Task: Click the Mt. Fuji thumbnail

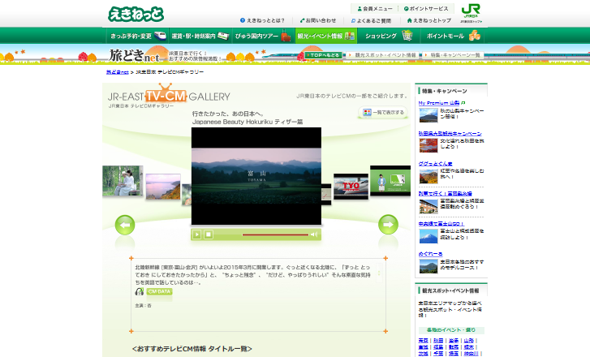Action: 429,236
